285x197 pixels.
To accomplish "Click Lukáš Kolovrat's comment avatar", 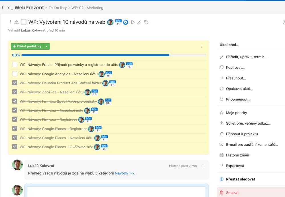I will click(17, 165).
